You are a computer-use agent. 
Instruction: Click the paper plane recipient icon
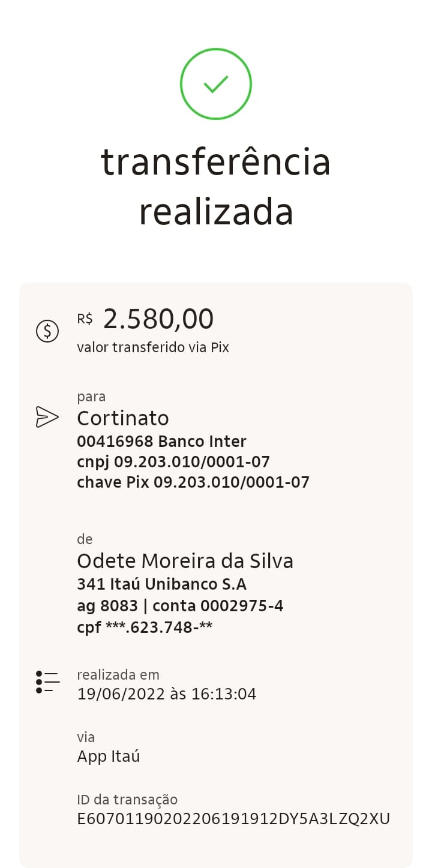point(47,417)
